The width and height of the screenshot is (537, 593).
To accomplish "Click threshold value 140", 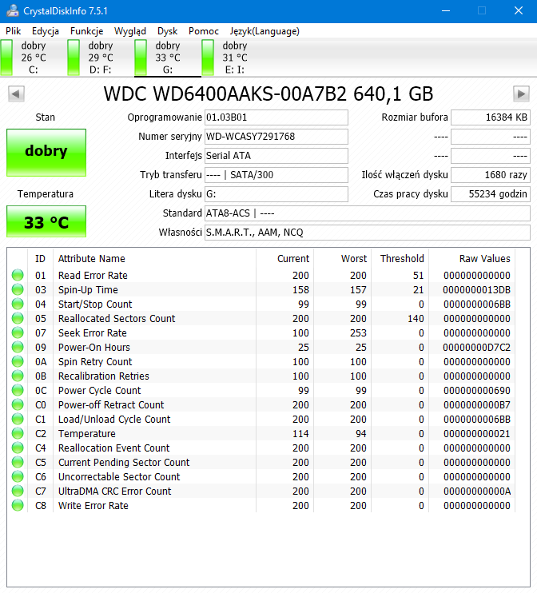I will point(416,318).
